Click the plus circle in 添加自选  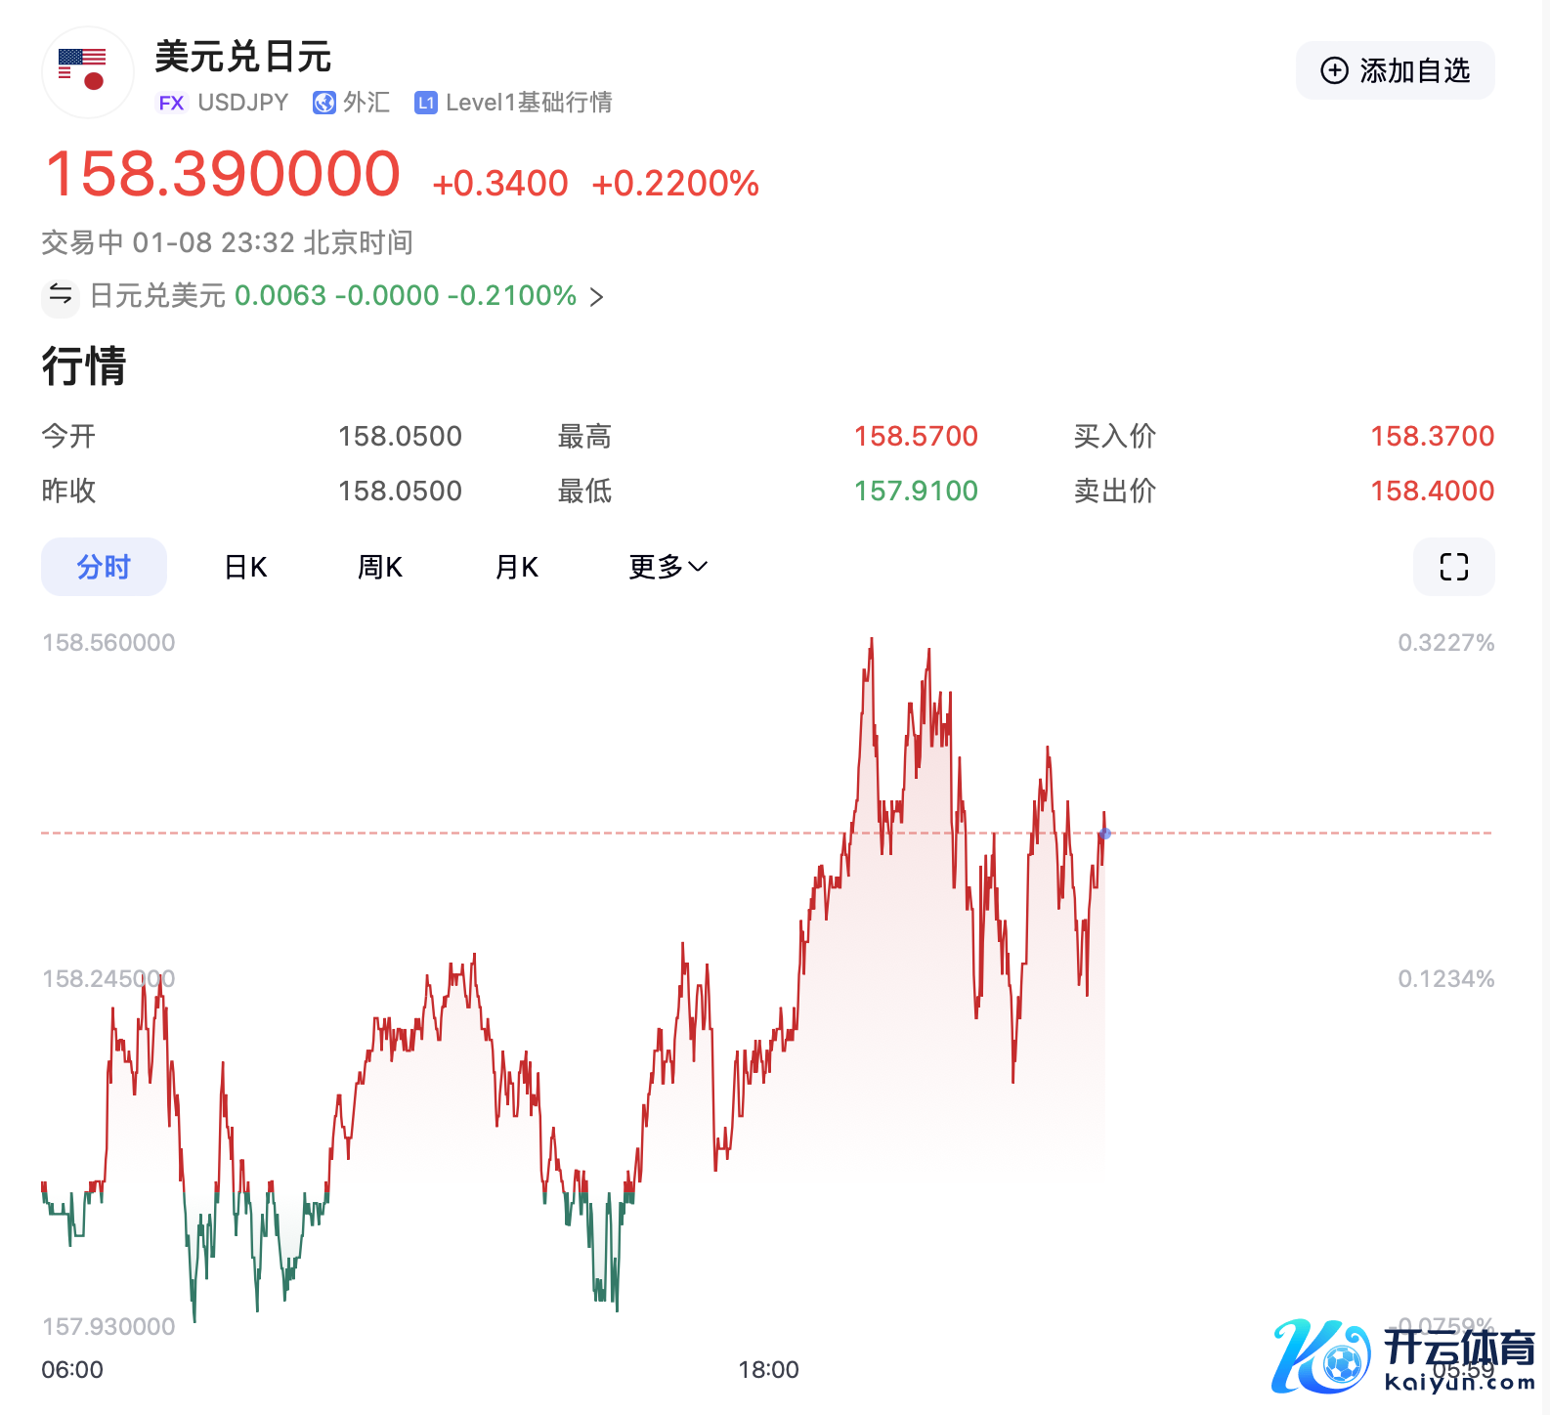1334,70
